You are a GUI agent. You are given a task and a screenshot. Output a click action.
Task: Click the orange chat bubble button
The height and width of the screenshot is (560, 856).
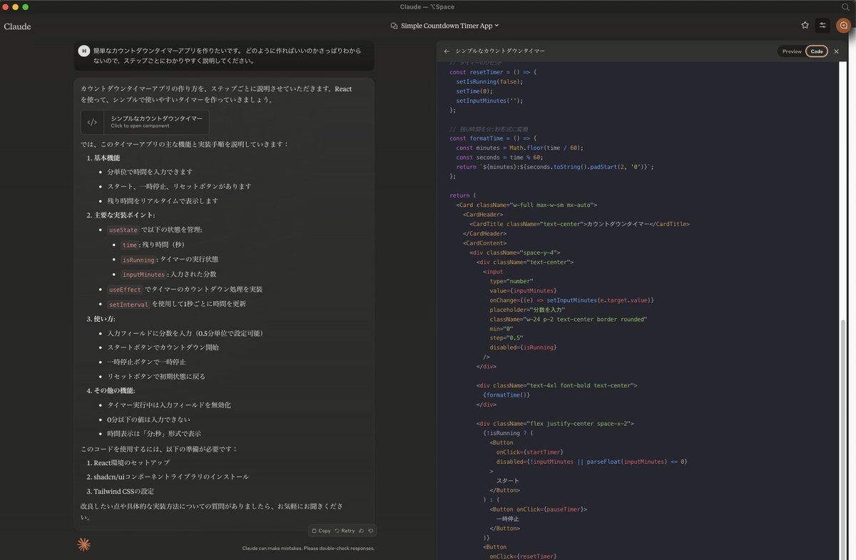pyautogui.click(x=843, y=25)
